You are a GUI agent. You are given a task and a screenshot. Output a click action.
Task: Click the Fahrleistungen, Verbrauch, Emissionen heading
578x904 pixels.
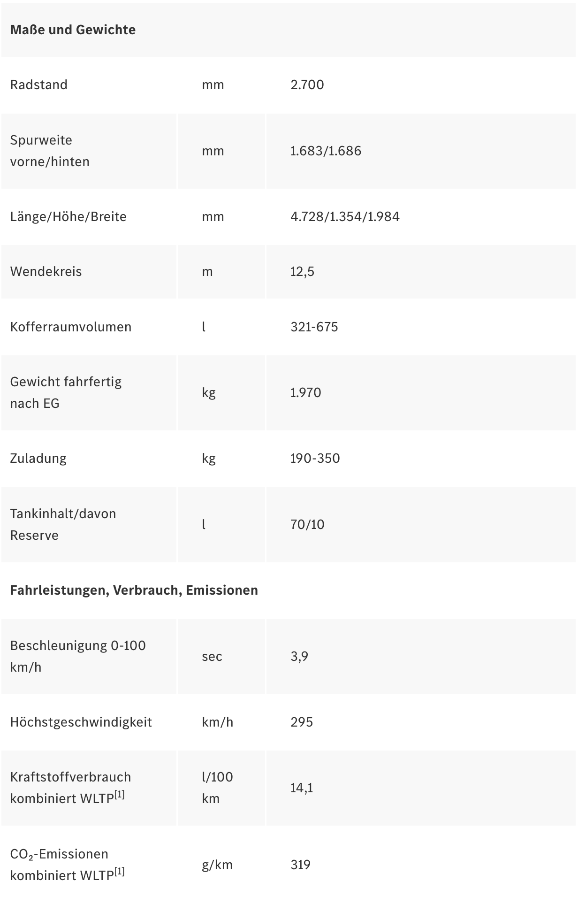point(134,590)
